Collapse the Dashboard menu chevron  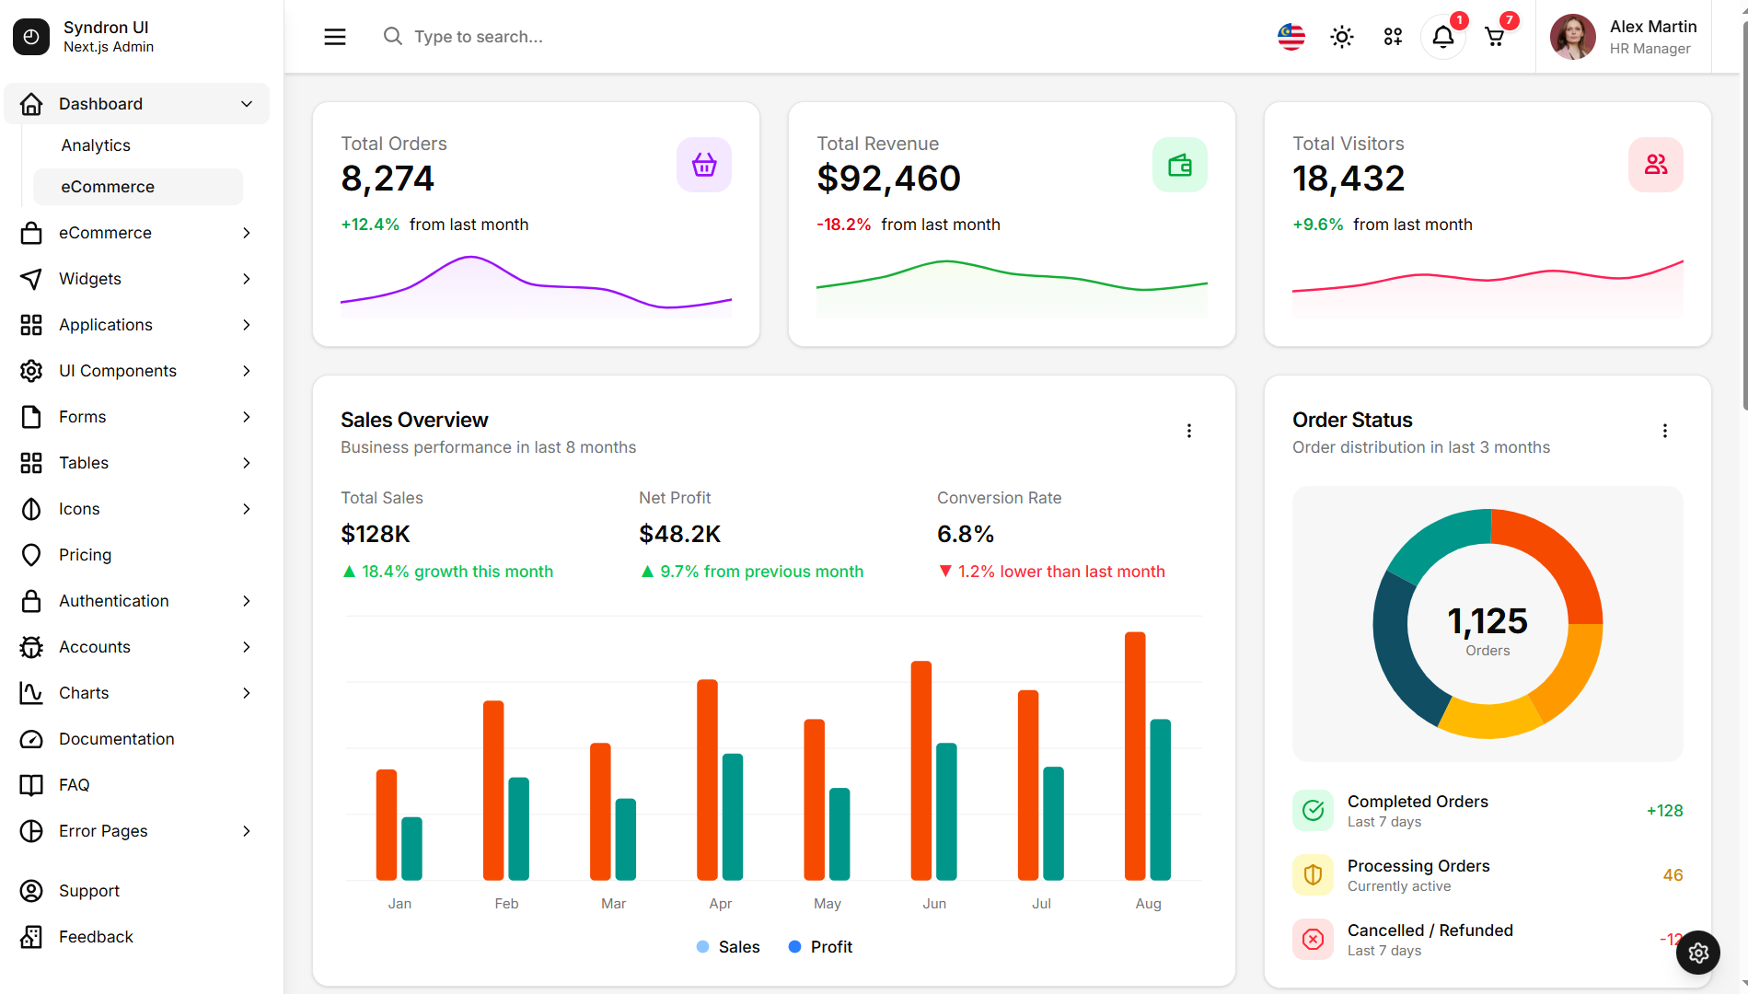pyautogui.click(x=247, y=104)
